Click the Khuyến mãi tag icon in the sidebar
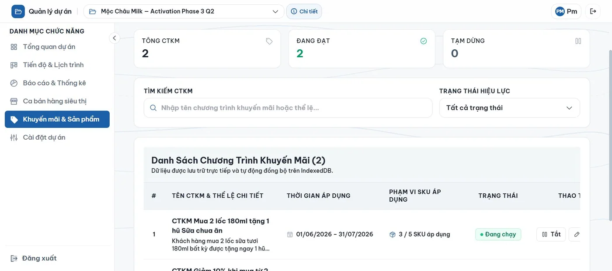Viewport: 612px width, 271px height. click(x=14, y=120)
